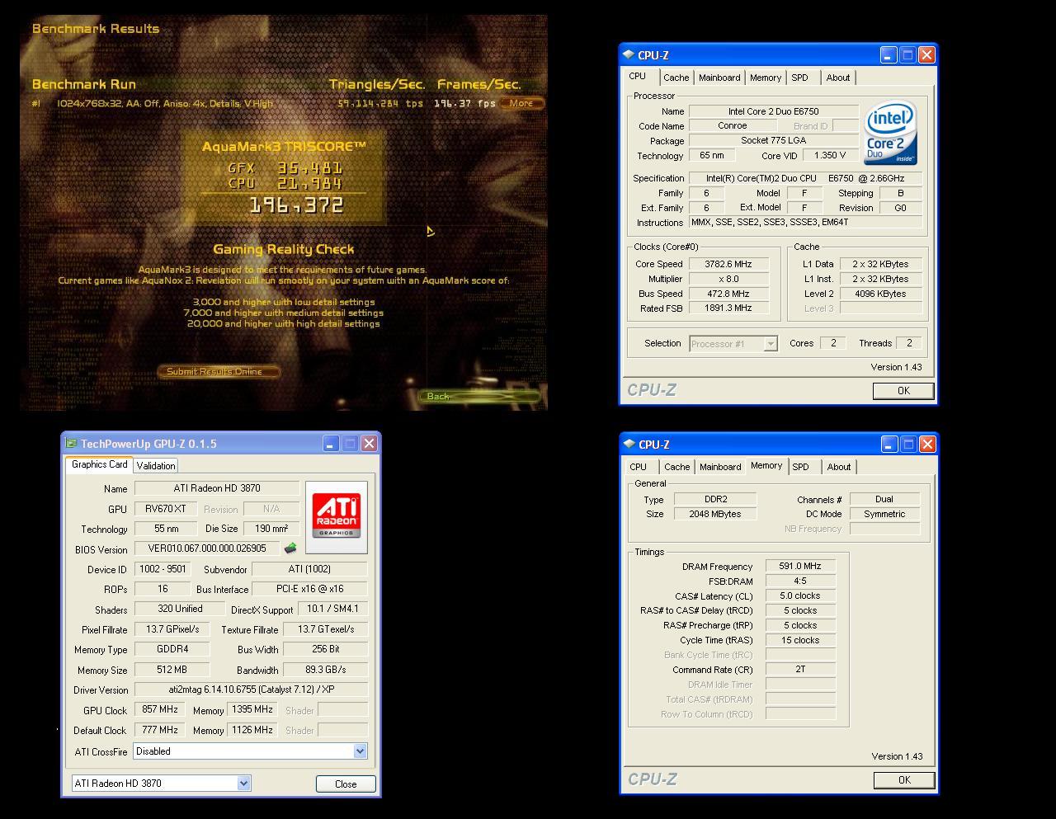Click the BIOS Version field in GPU-Z
The height and width of the screenshot is (819, 1056).
(x=207, y=548)
